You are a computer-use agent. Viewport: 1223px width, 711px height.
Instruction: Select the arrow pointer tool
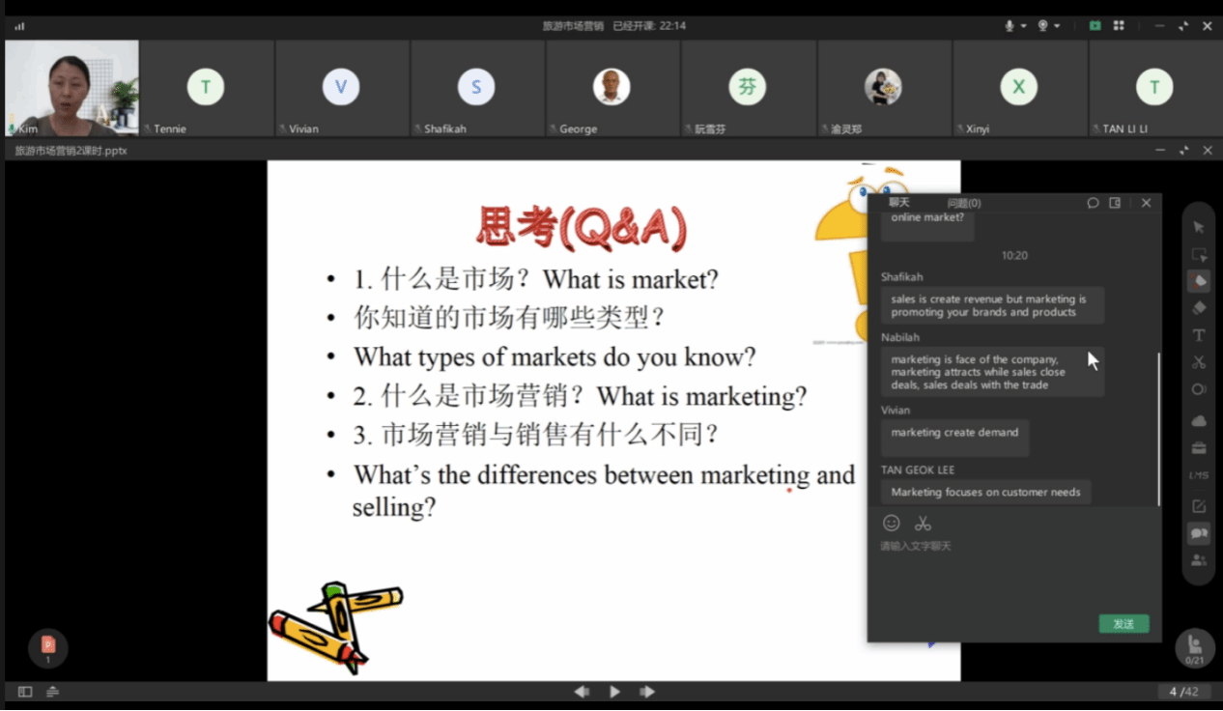1199,227
